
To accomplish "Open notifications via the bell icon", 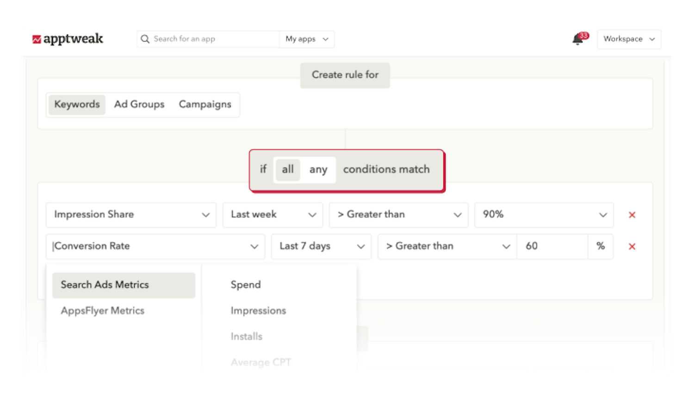I will pos(577,40).
